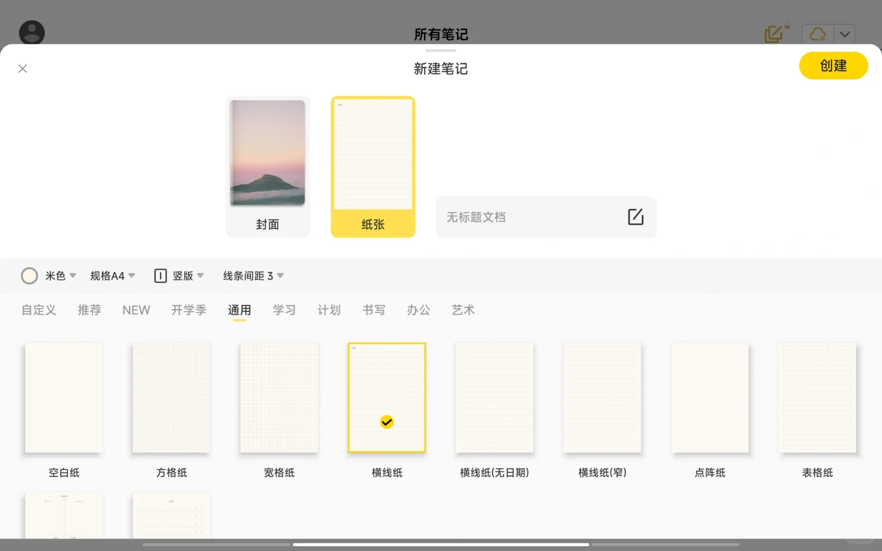Select the 点阵纸 dot paper template
Viewport: 882px width, 551px height.
[x=709, y=397]
